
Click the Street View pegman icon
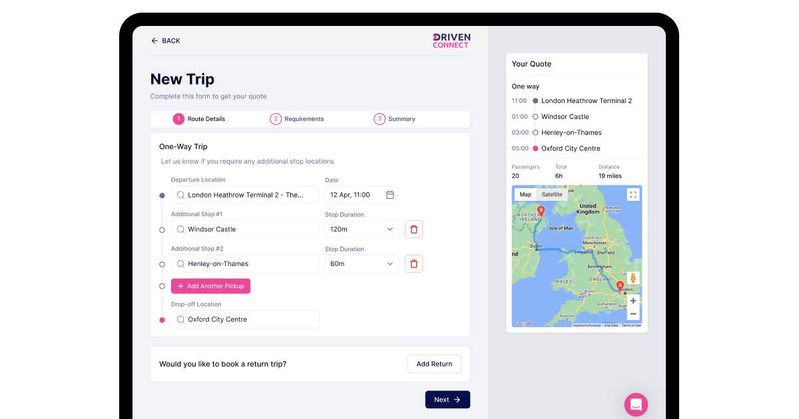[x=633, y=278]
